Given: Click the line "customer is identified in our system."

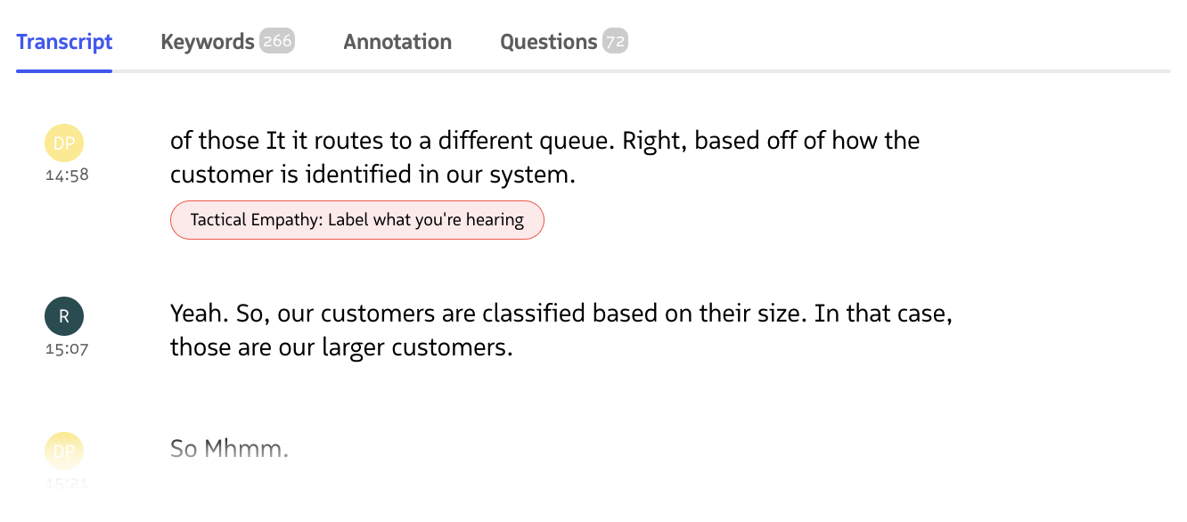Looking at the screenshot, I should click(372, 175).
